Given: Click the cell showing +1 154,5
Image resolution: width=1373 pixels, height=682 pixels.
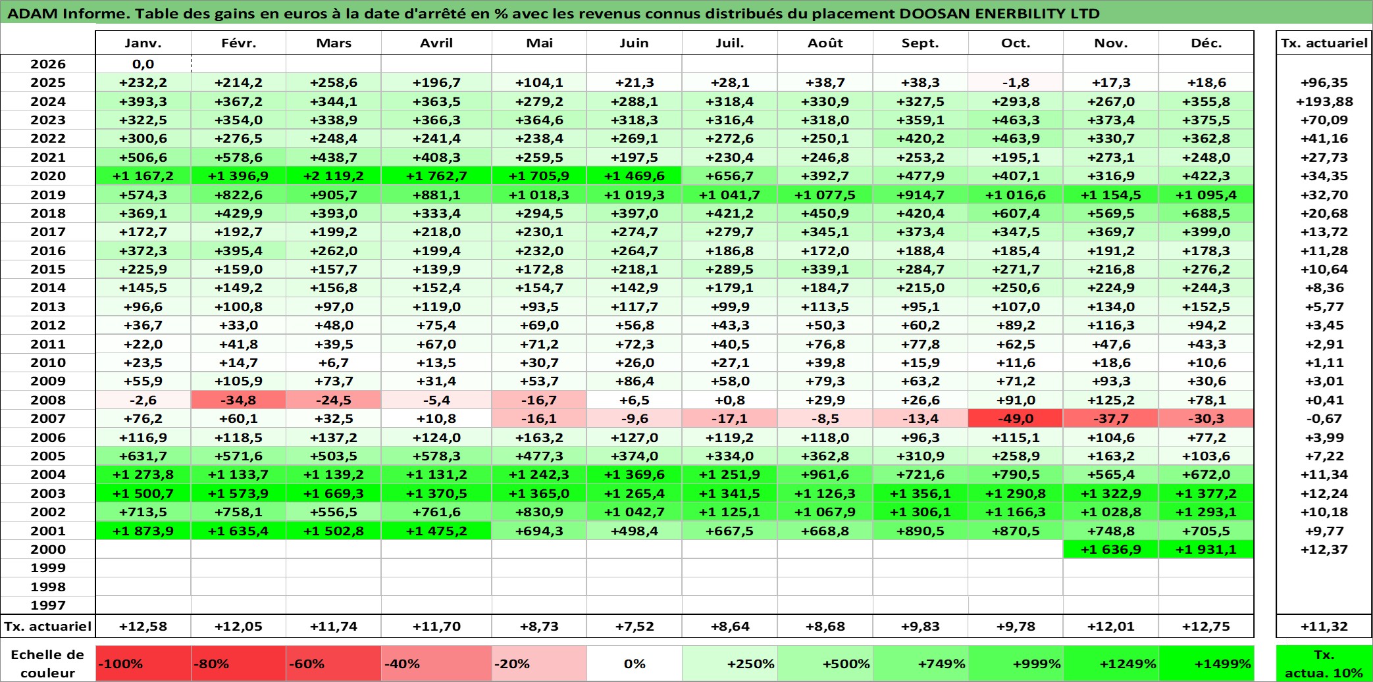Looking at the screenshot, I should (1111, 195).
